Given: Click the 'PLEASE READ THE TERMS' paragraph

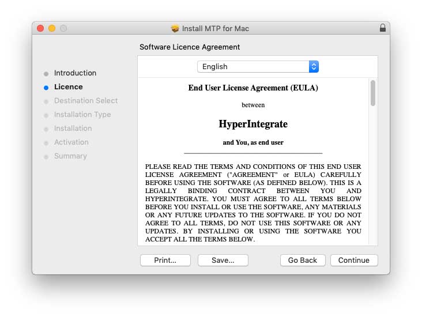Looking at the screenshot, I should pos(253,203).
